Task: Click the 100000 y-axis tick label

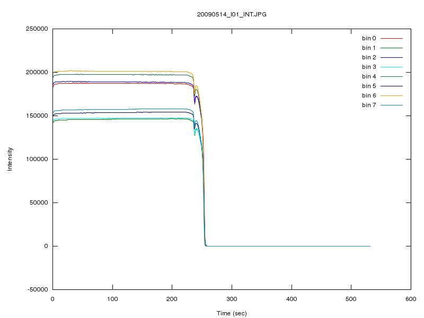Action: pyautogui.click(x=37, y=159)
